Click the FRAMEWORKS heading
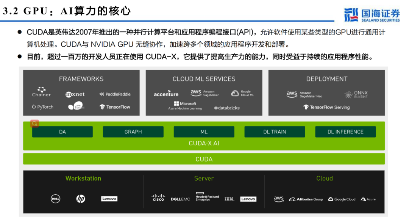This screenshot has width=409, height=217. [x=81, y=79]
